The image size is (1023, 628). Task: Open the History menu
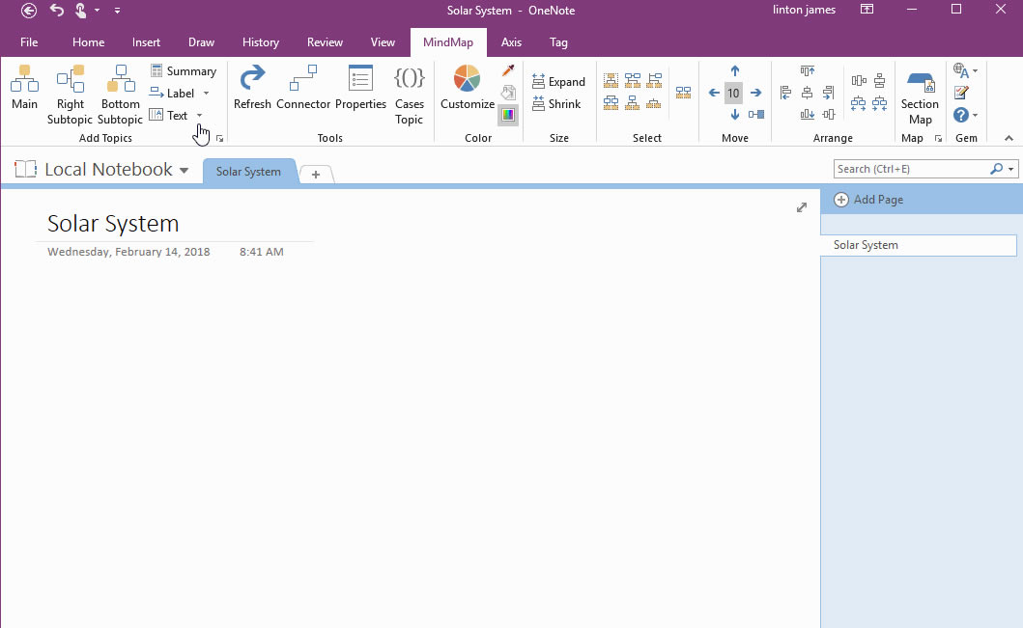261,42
